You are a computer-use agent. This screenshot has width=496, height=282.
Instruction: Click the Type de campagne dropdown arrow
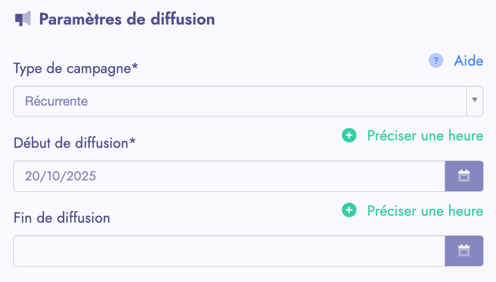point(475,101)
